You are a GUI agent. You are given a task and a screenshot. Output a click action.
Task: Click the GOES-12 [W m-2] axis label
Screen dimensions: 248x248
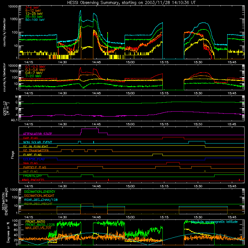(x=6, y=108)
